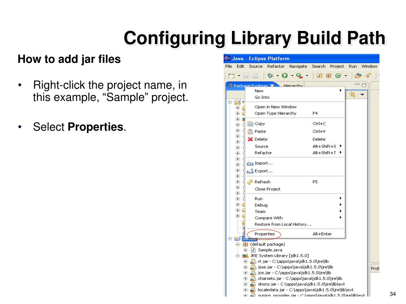Switch to the Hierarchy tab
Viewport: 406px width, 304px height.
coord(293,85)
